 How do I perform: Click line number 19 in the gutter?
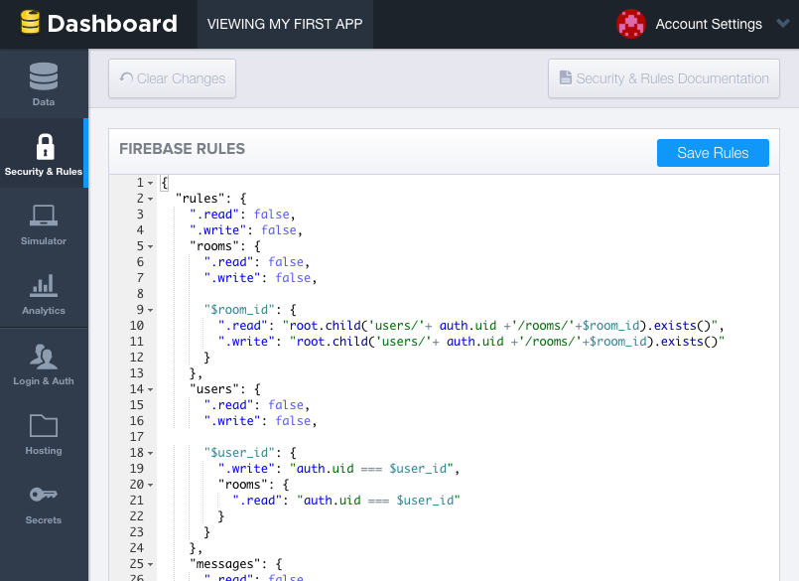(x=137, y=468)
